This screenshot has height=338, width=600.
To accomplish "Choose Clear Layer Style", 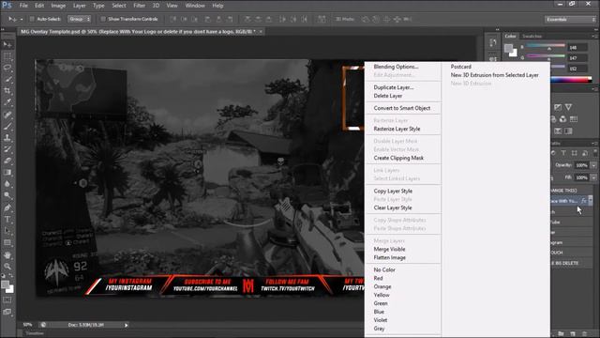I will (393, 207).
